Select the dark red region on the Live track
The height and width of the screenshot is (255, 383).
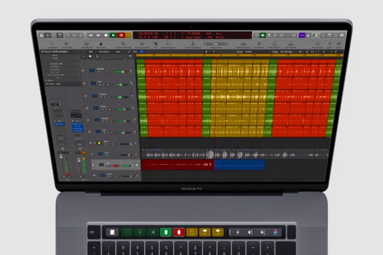pyautogui.click(x=178, y=165)
